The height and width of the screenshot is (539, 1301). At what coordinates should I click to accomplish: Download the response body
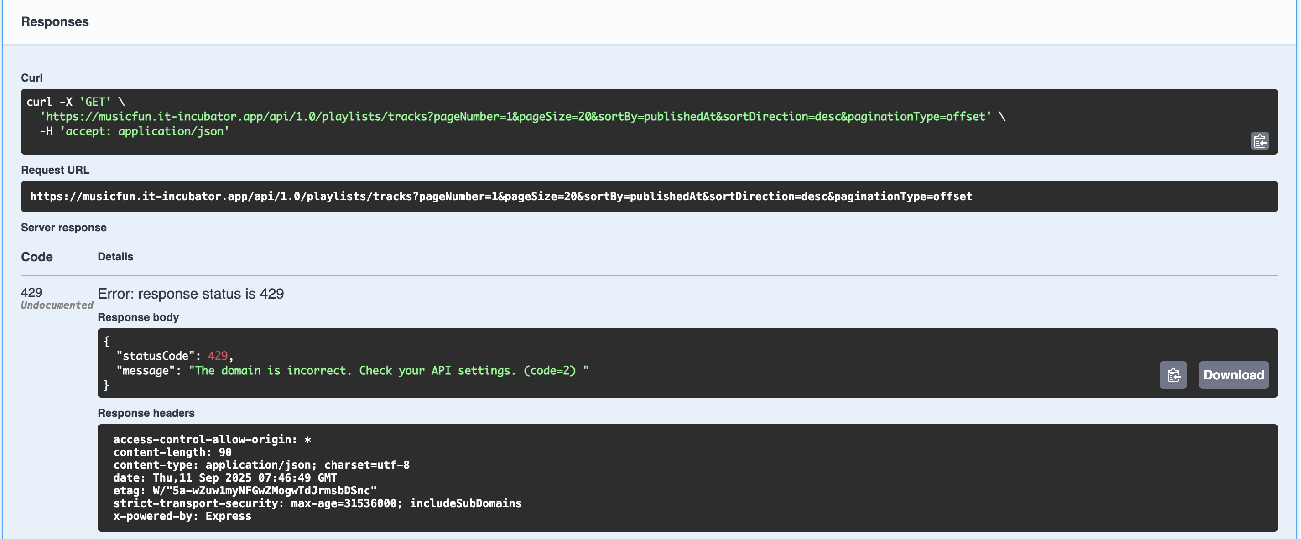(1233, 374)
